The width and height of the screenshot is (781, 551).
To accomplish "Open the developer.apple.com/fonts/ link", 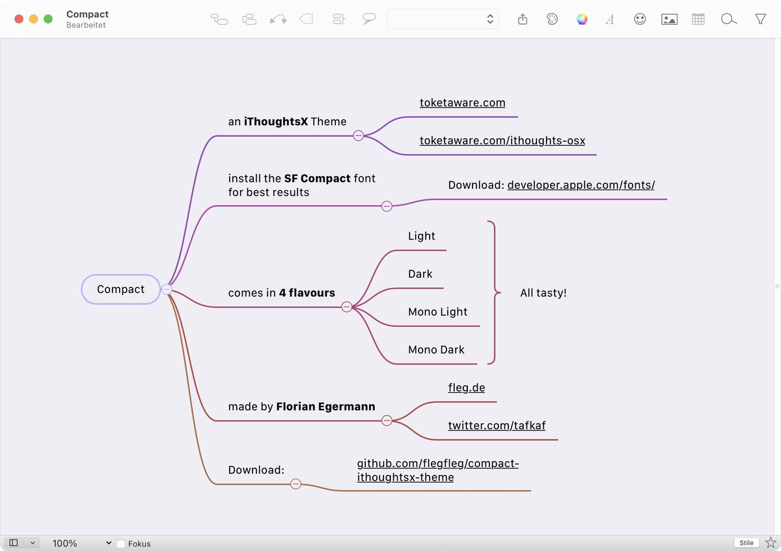I will (581, 185).
